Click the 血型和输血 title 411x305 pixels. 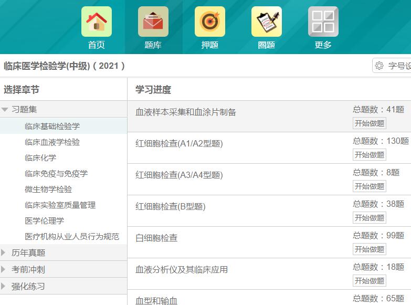point(156,301)
